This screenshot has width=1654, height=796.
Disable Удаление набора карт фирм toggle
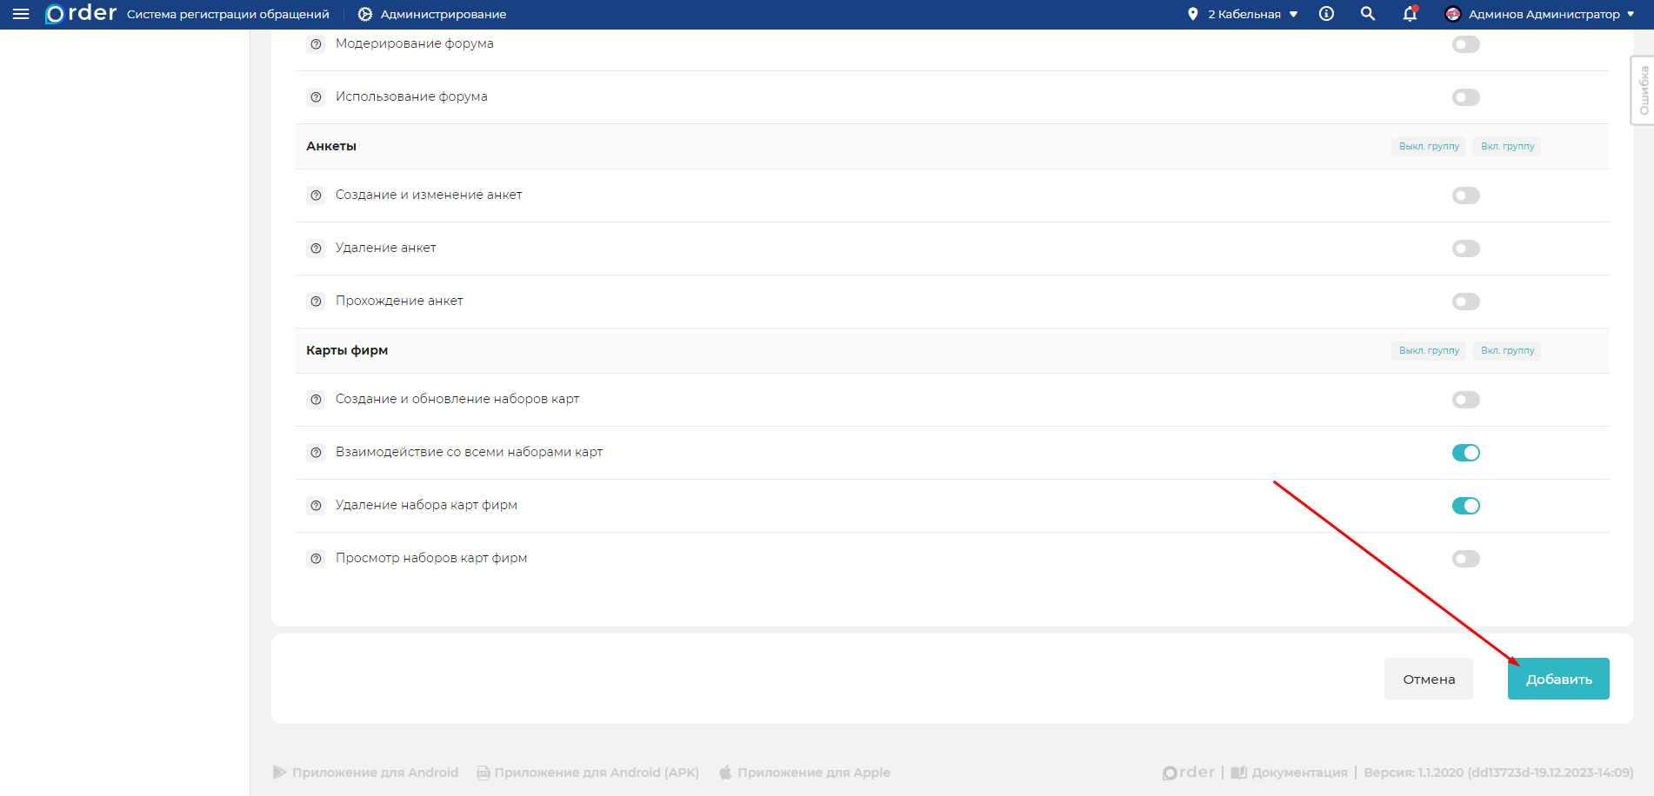1465,506
